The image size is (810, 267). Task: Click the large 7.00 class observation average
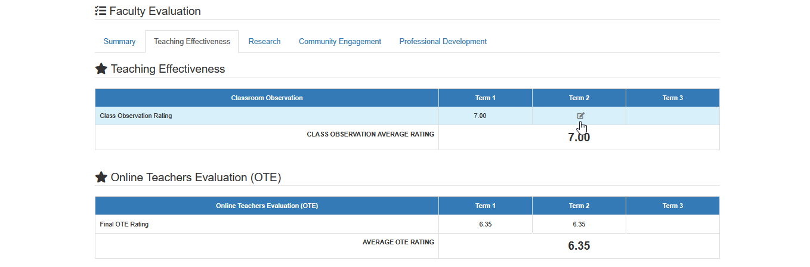579,137
